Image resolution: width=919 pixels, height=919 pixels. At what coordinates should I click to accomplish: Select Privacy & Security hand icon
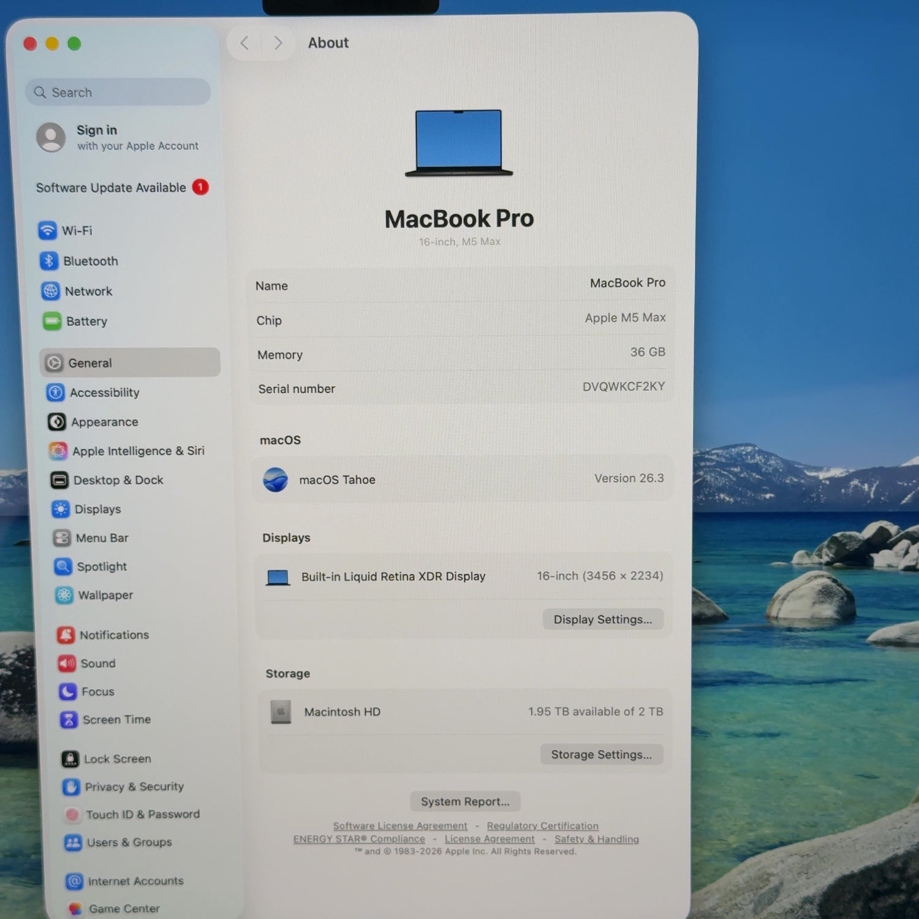[71, 787]
